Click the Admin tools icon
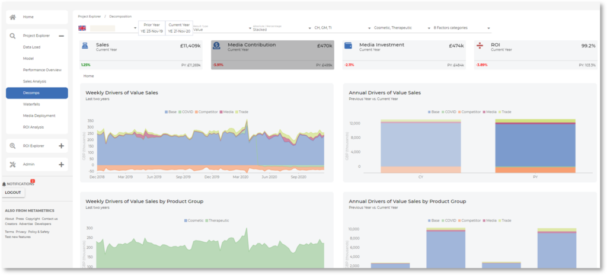Screen dimensions: 607x275 pyautogui.click(x=13, y=165)
